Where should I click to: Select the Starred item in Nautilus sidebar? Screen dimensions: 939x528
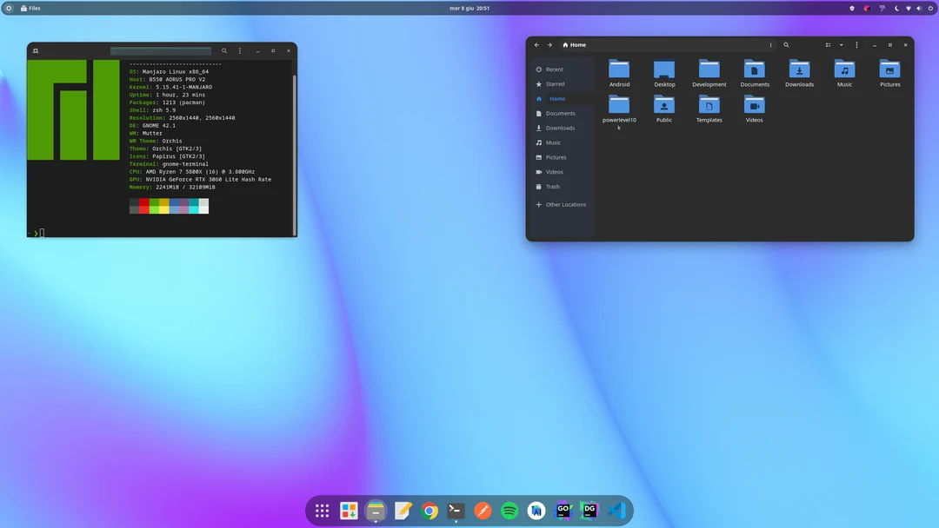click(554, 83)
